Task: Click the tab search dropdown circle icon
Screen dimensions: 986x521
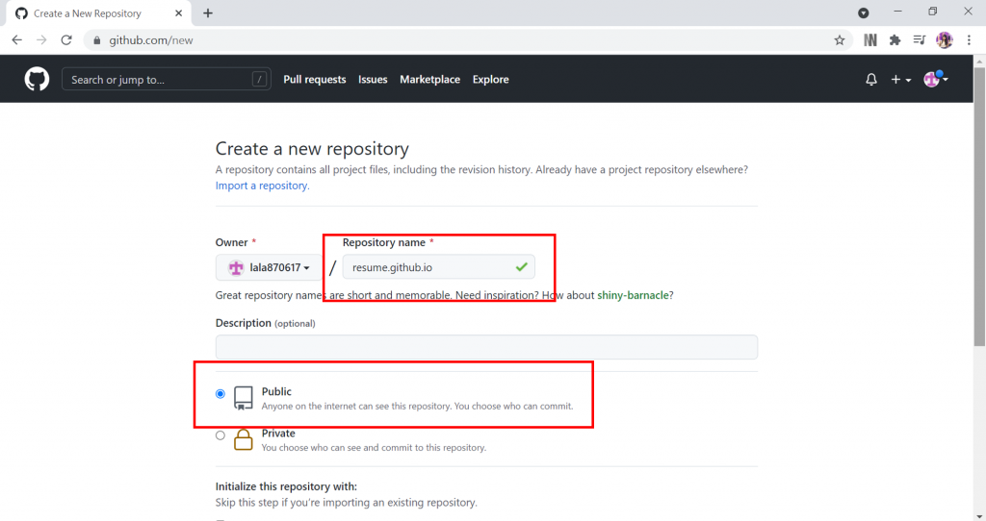Action: (x=864, y=13)
